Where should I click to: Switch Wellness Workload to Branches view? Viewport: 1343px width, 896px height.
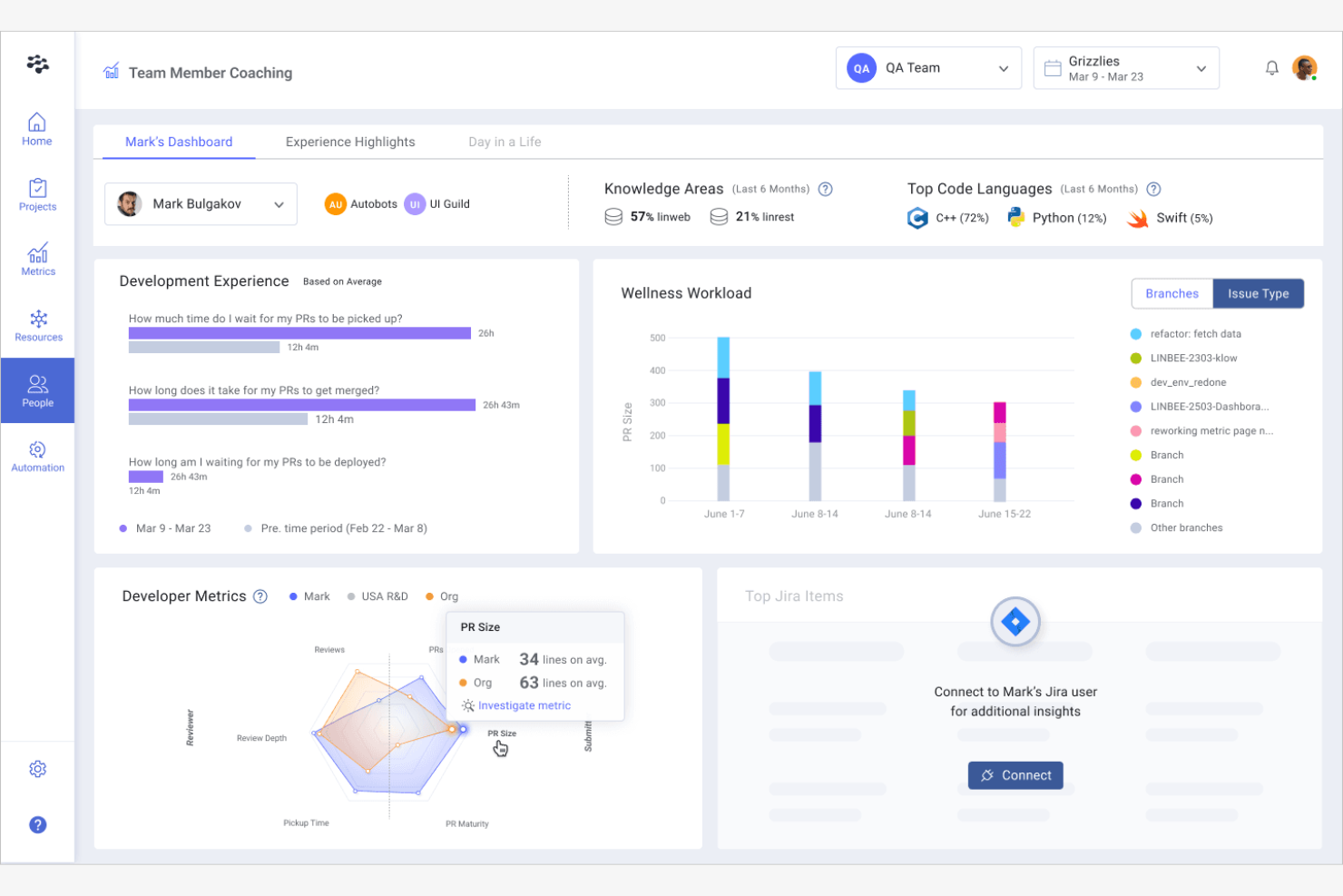click(1171, 293)
